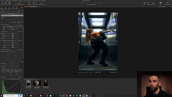
Task: Select the orange highlighted mask brush cursor tool
Action: [x=92, y=3]
